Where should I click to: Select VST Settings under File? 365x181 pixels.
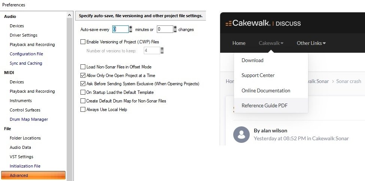(21, 157)
